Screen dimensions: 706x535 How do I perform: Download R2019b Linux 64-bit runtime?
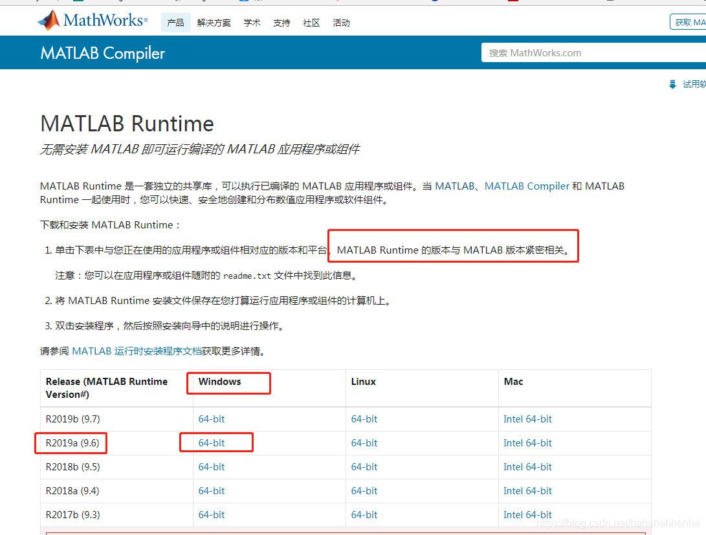pos(364,419)
